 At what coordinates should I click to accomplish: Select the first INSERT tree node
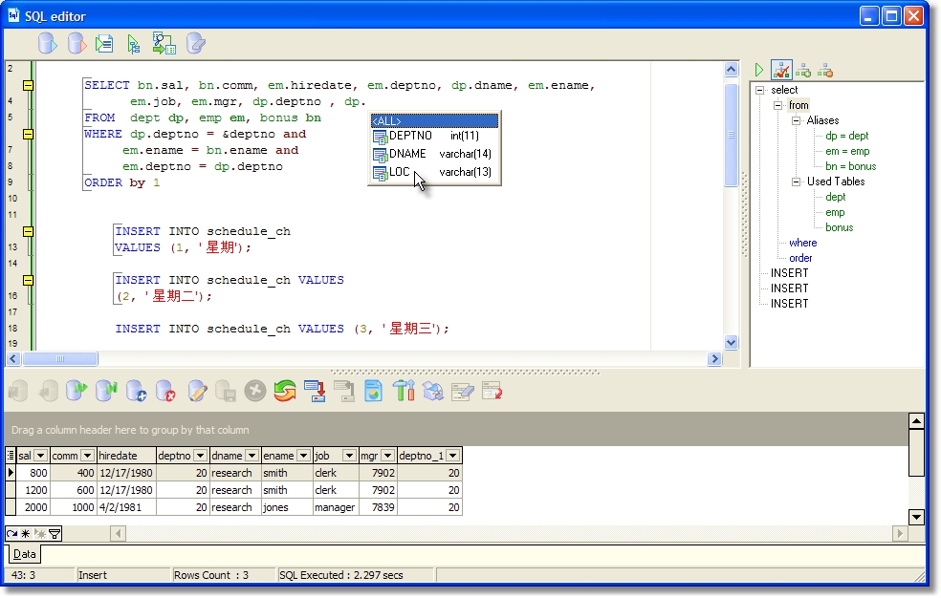(789, 273)
